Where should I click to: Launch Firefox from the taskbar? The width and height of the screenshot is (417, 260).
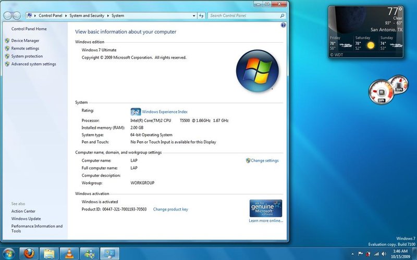pyautogui.click(x=29, y=254)
